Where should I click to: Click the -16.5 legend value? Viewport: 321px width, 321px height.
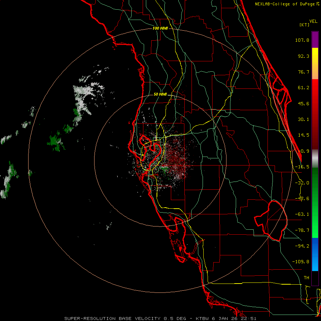(302, 167)
